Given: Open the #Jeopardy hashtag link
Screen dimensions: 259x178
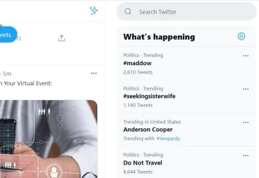Looking at the screenshot, I should [x=168, y=138].
